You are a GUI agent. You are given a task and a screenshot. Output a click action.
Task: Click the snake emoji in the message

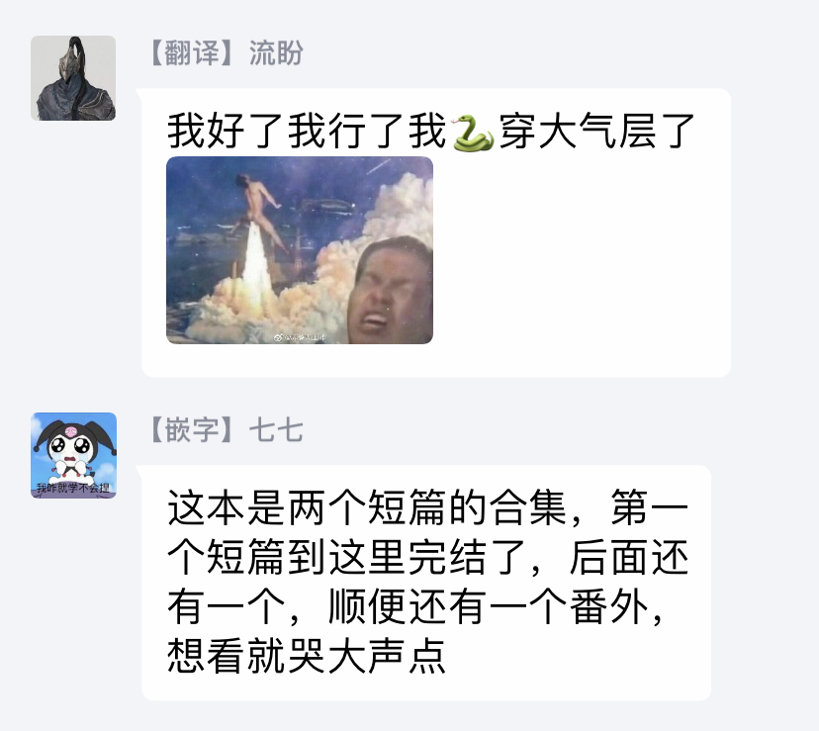[473, 133]
